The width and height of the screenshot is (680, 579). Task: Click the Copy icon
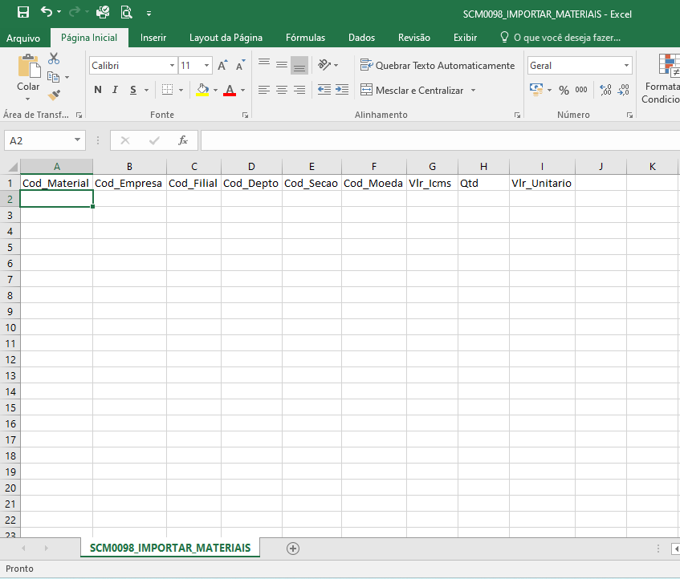coord(53,77)
